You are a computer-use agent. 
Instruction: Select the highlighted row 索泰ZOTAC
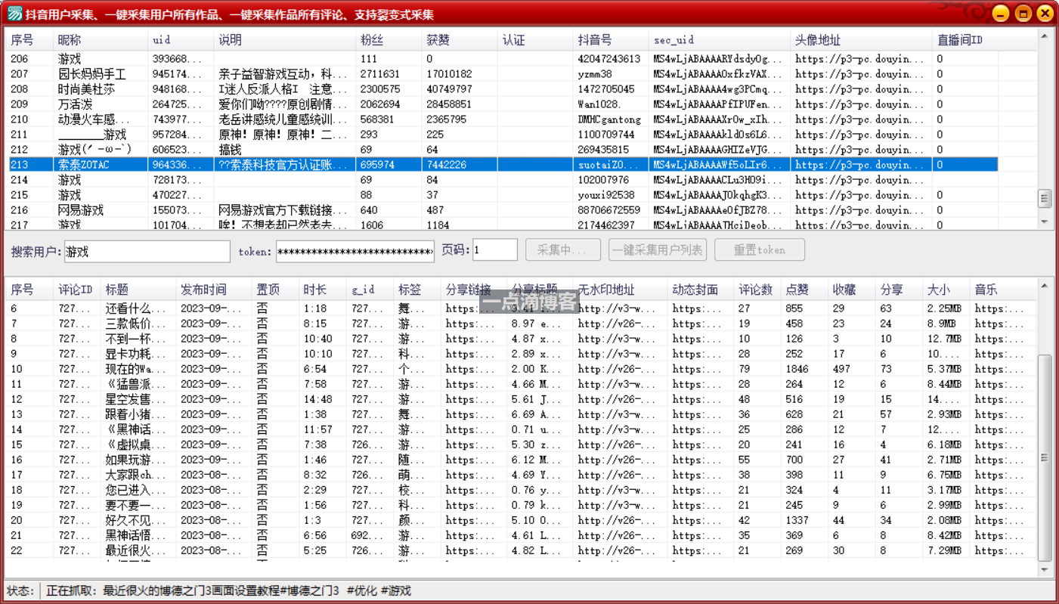click(503, 165)
